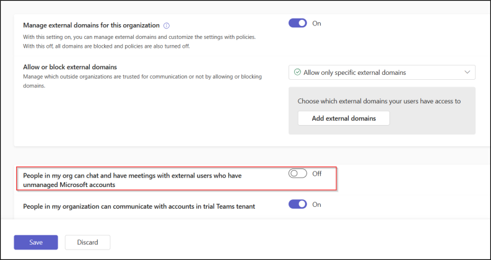Open the Allow only specific external domains dropdown
Screen dimensions: 491x260
(381, 72)
